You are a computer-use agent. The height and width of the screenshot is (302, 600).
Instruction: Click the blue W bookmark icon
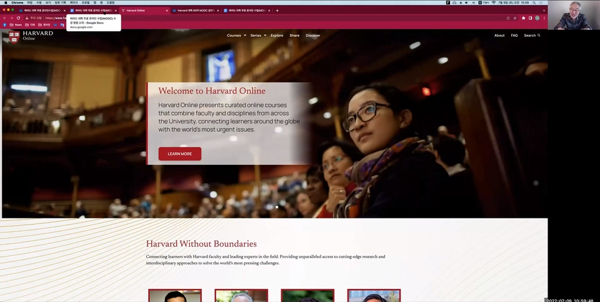pos(56,25)
